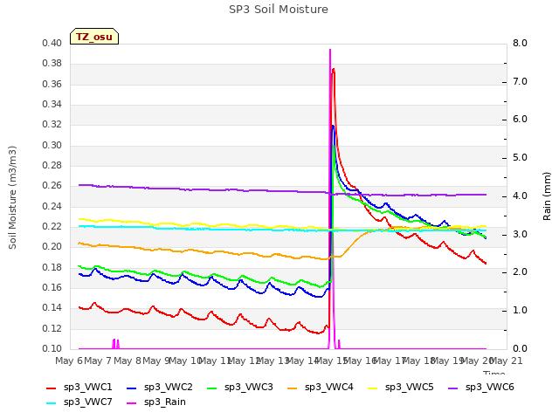Click the small rain spikes near May 7
This screenshot has height=419, width=559.
(115, 343)
